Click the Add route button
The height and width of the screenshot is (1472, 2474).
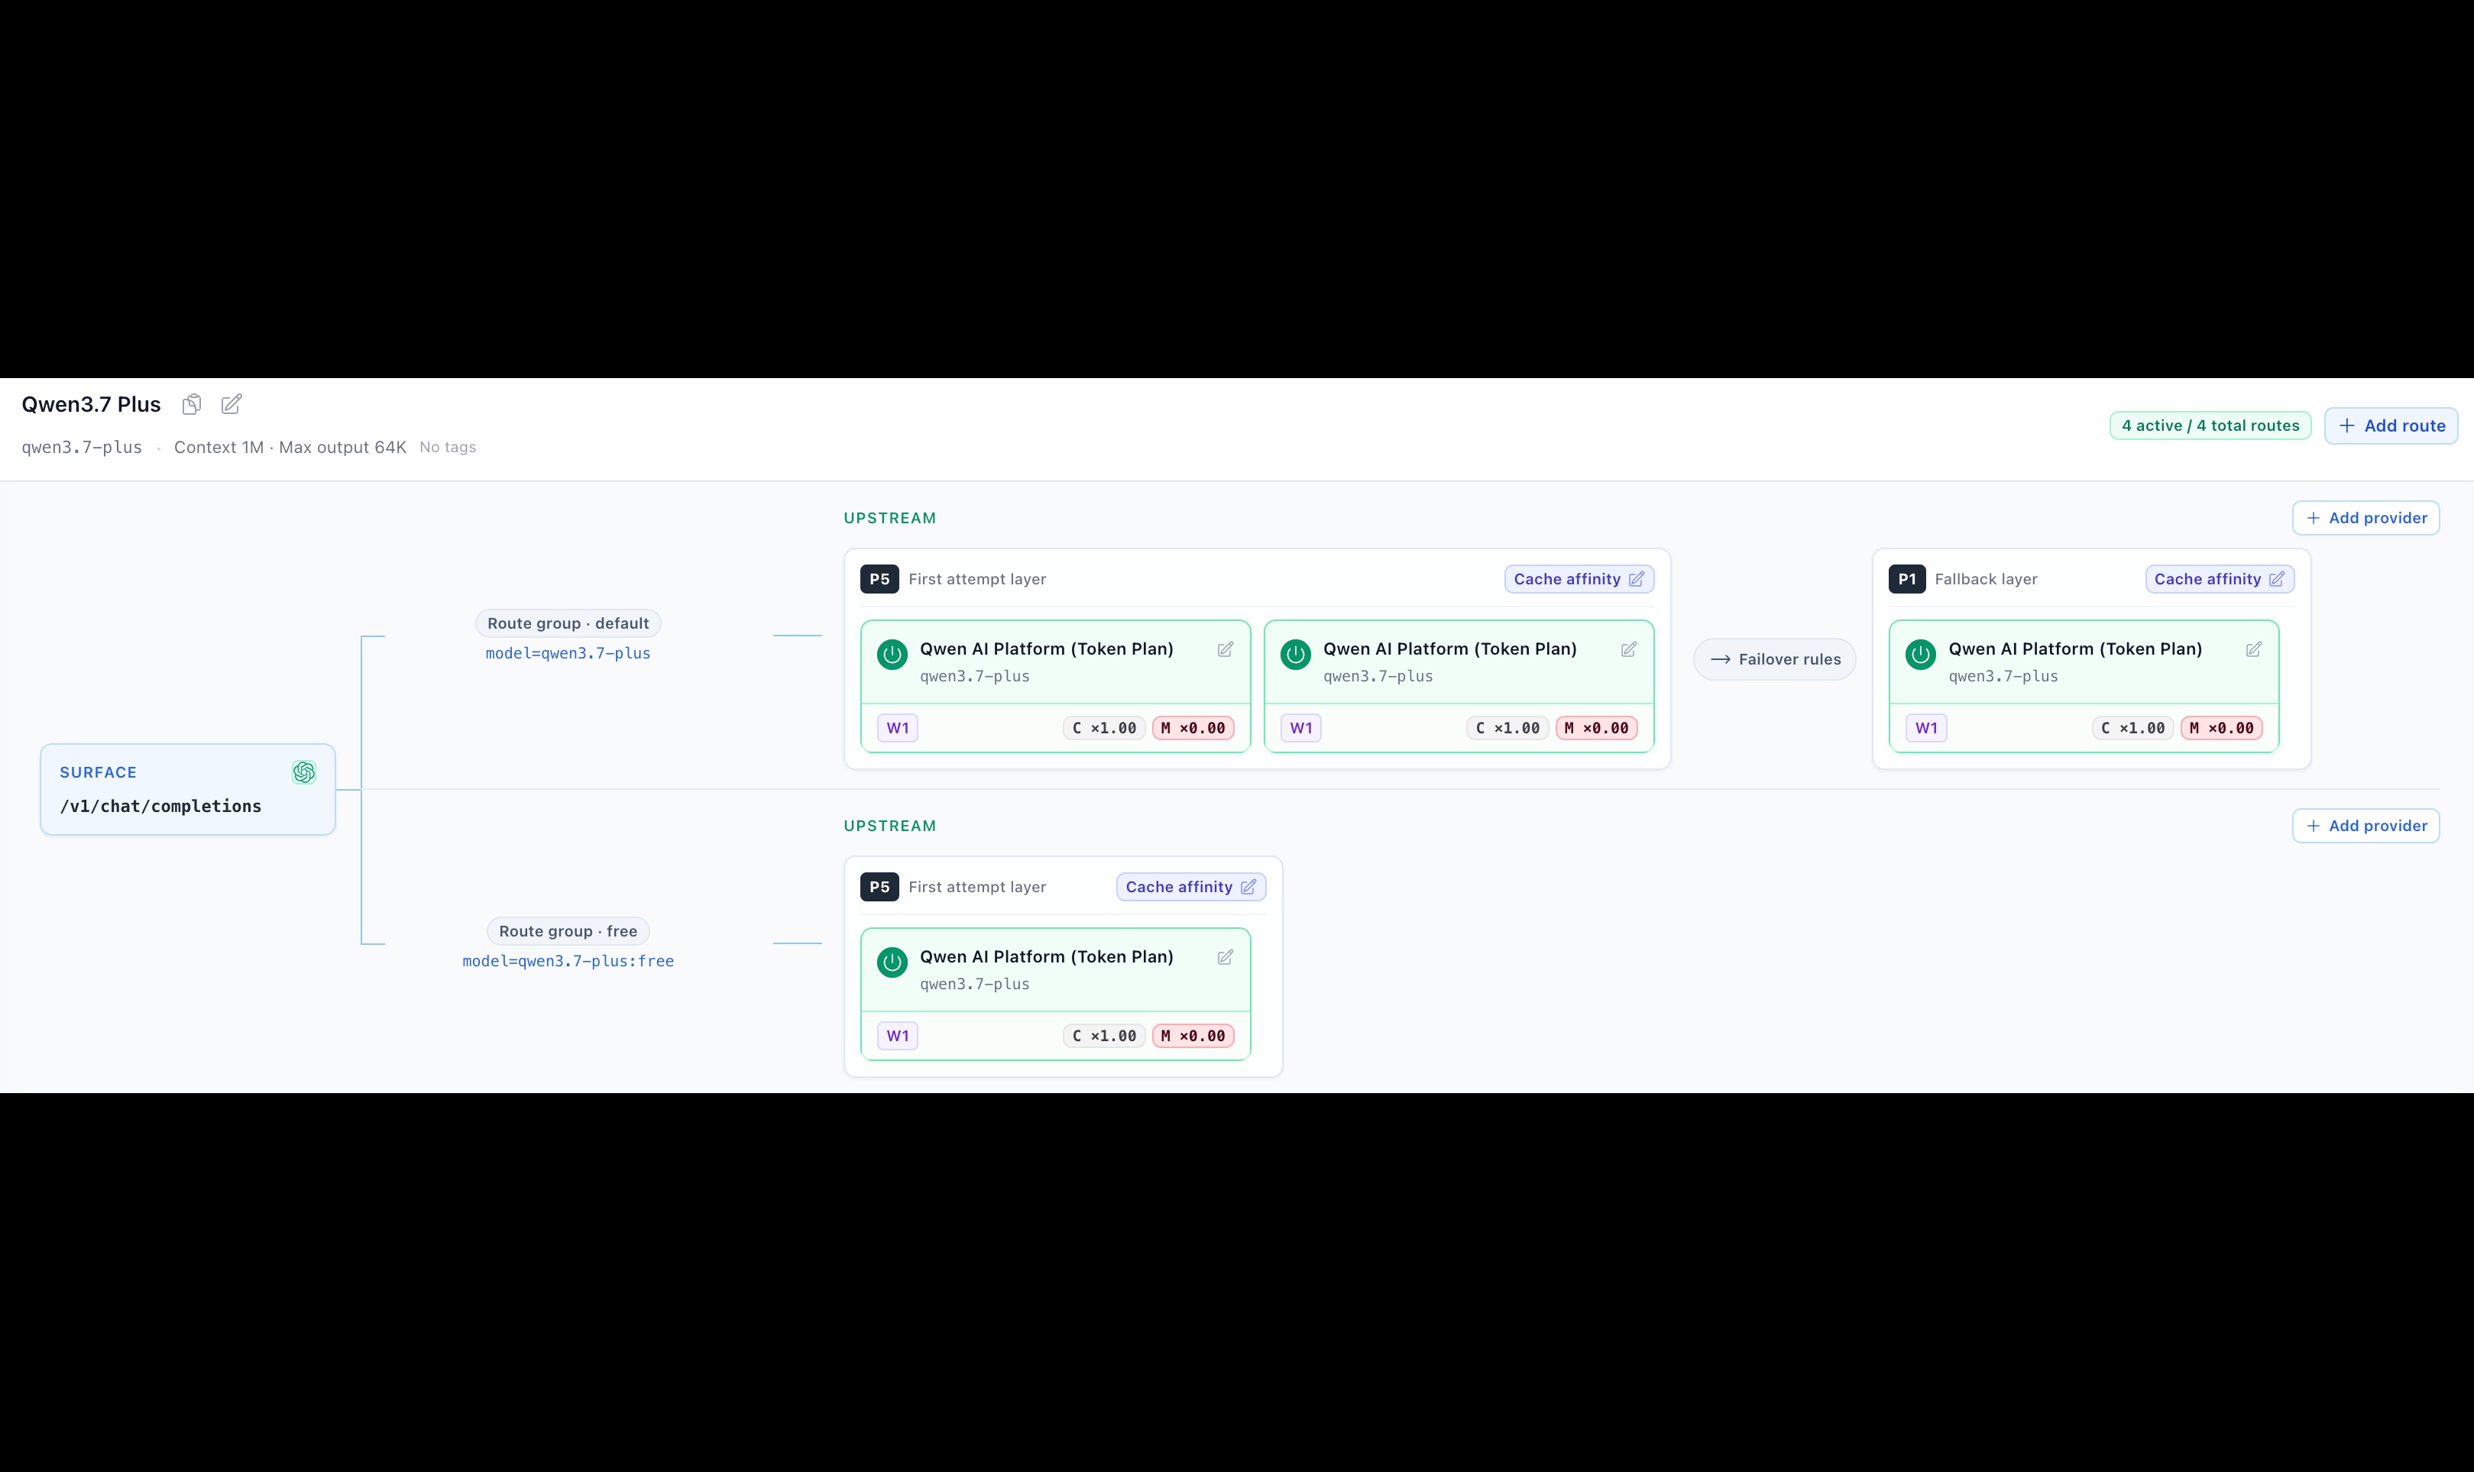(x=2391, y=425)
